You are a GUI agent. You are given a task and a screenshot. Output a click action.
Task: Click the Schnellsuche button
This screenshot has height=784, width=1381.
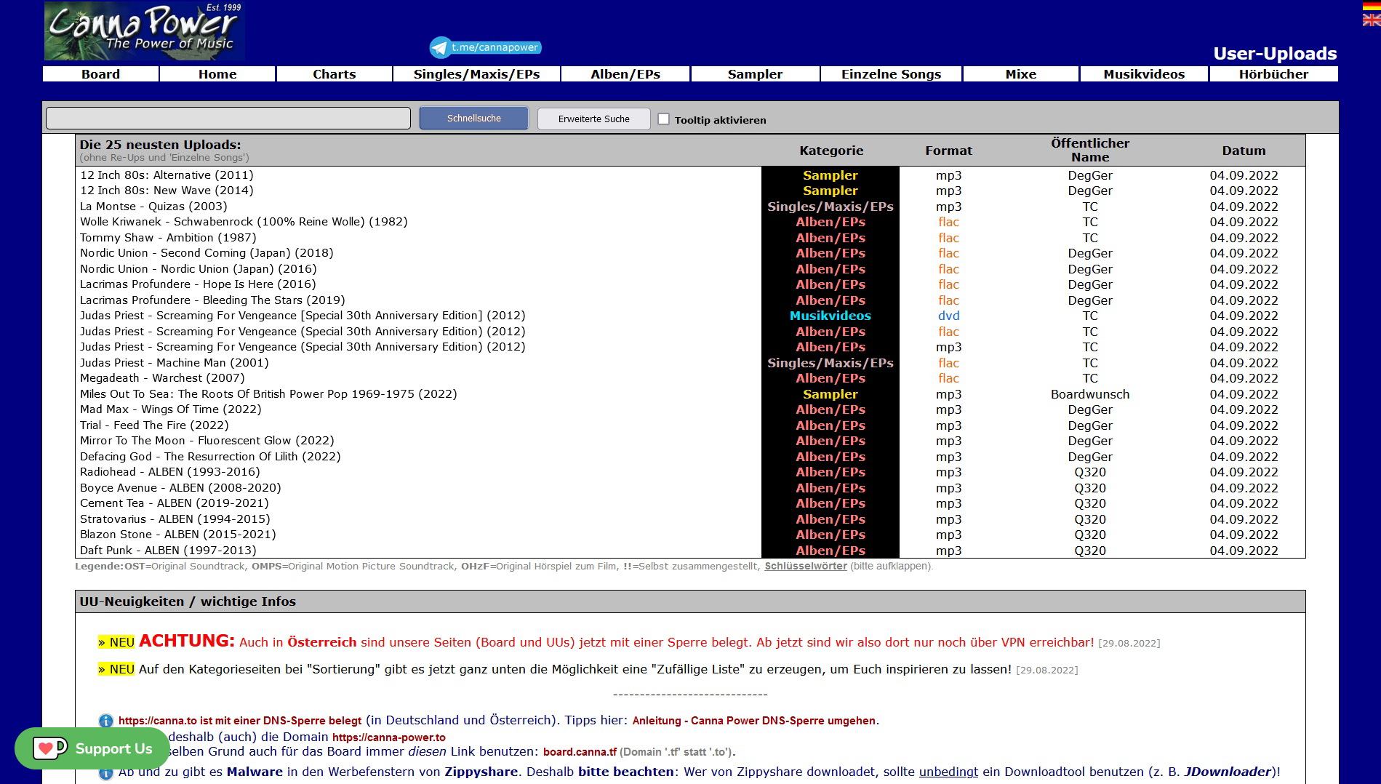(x=474, y=119)
